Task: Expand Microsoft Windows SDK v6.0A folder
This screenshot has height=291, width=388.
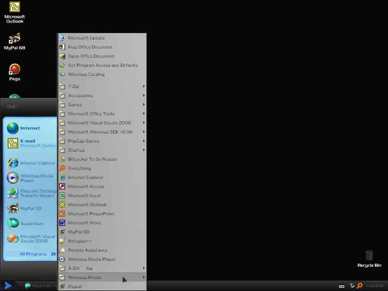Action: coord(102,132)
